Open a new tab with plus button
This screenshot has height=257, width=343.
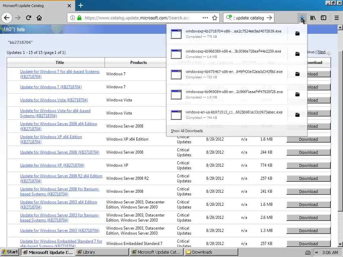81,5
